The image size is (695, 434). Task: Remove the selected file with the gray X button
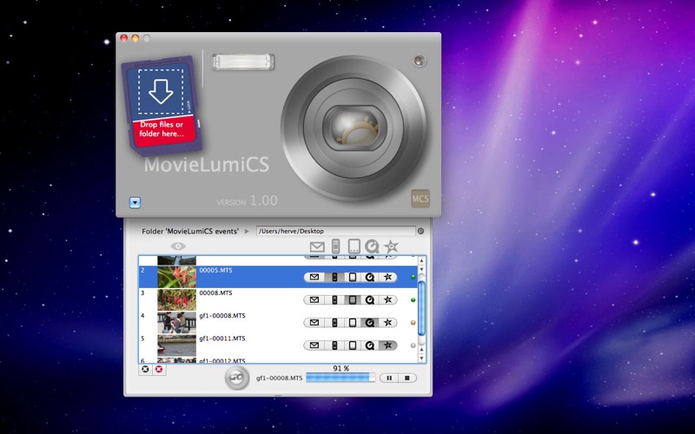(x=145, y=370)
